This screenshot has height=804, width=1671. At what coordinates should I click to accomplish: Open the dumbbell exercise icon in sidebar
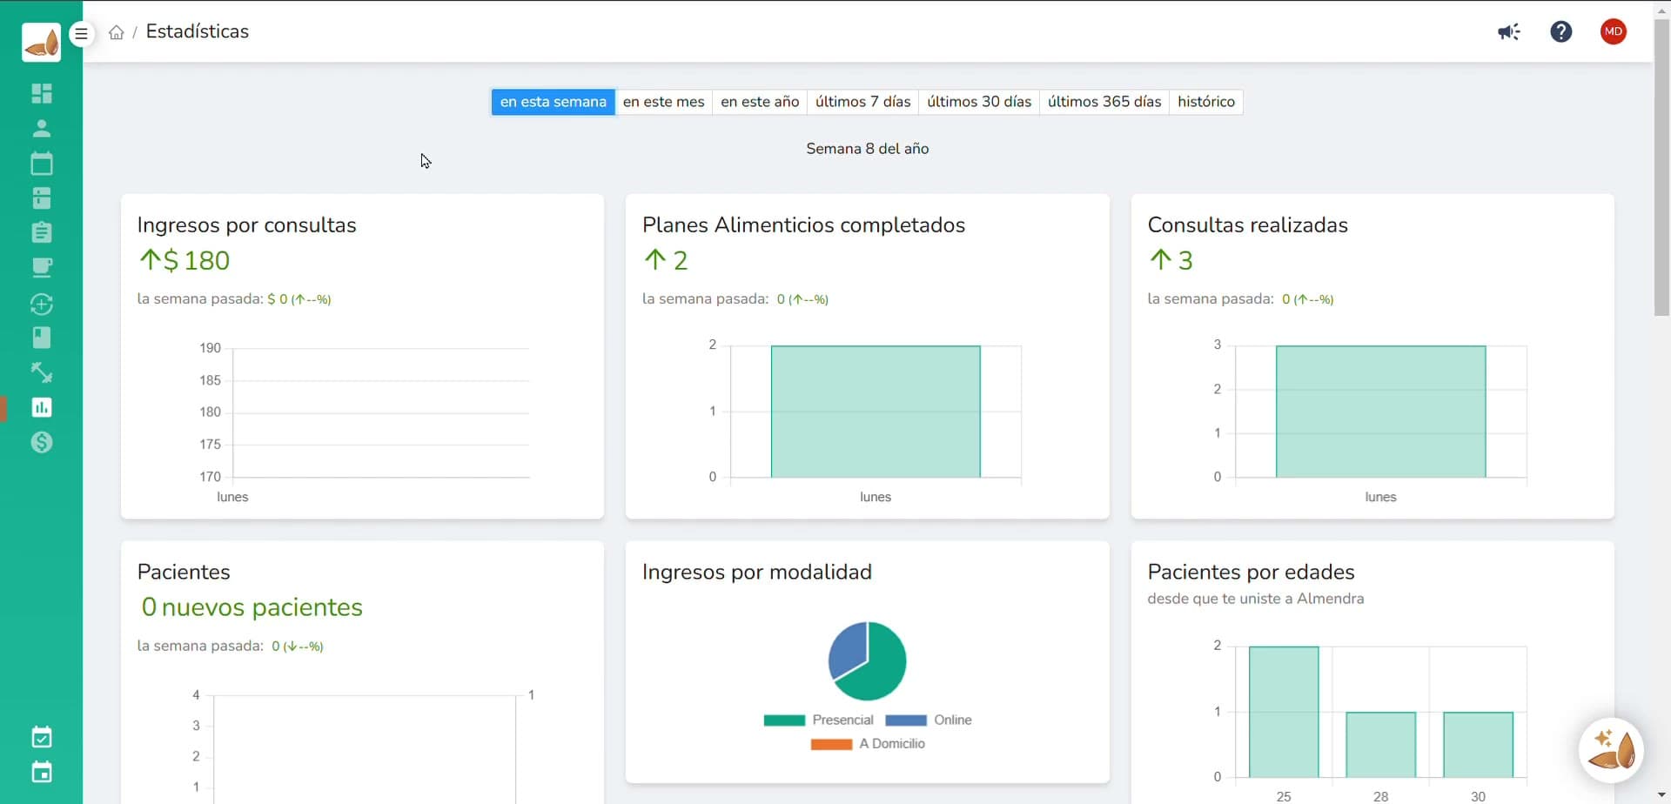tap(41, 372)
